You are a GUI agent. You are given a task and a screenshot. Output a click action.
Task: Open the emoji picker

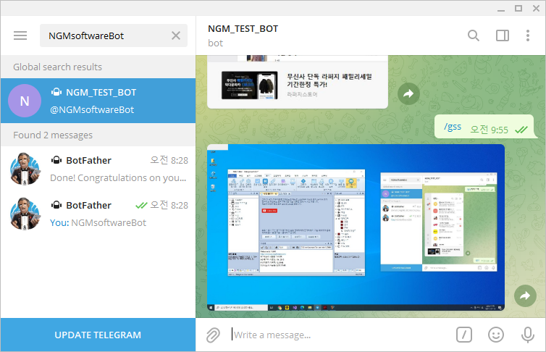click(x=496, y=335)
